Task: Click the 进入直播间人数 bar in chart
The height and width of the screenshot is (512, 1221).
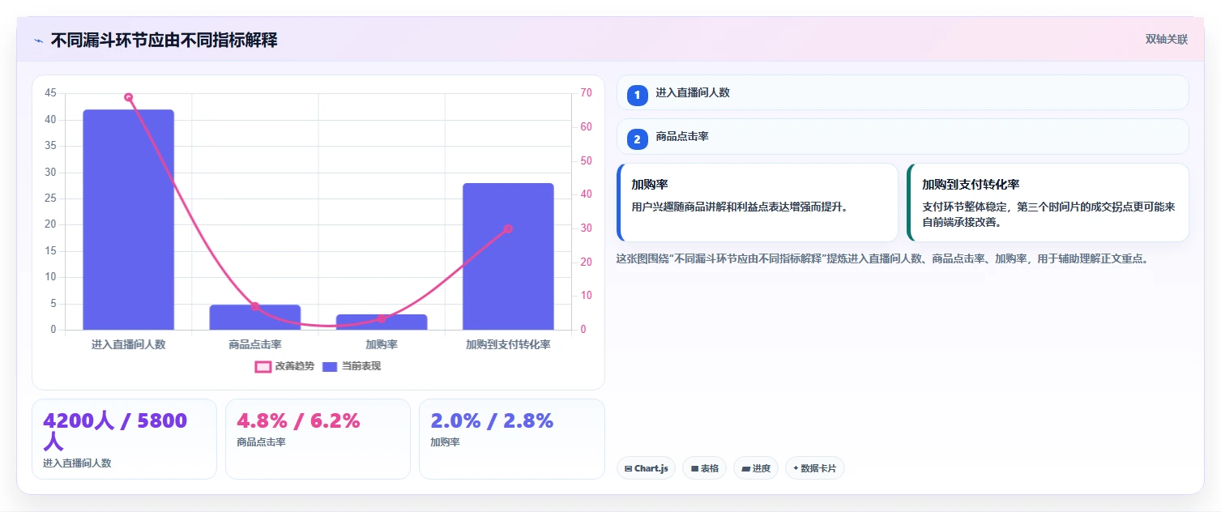Action: click(x=128, y=220)
